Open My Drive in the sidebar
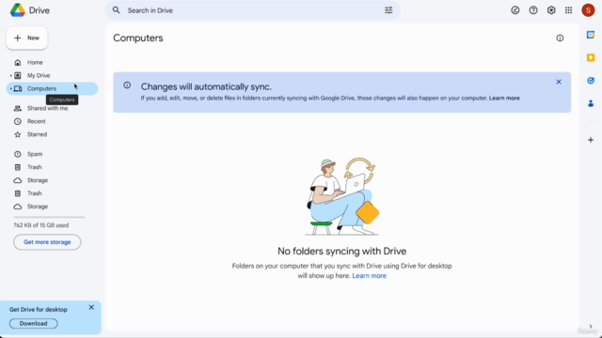 39,75
